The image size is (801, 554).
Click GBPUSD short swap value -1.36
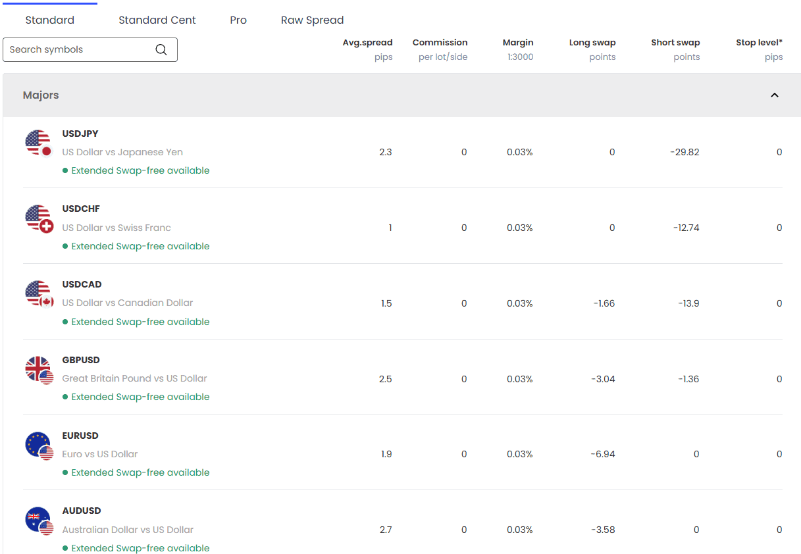pos(688,379)
